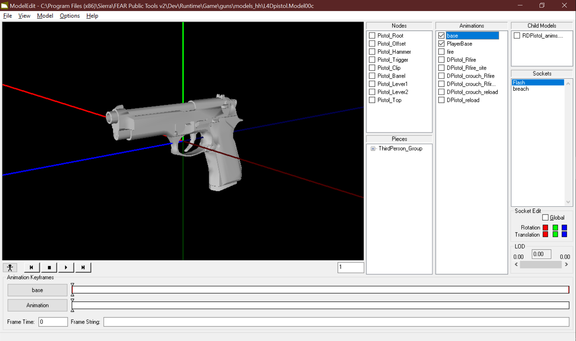Click the base animation keyframe timeline bar
The width and height of the screenshot is (576, 341).
pos(320,290)
